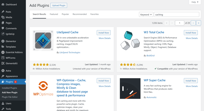204x111 pixels.
Task: Go to next results page arrow
Action: click(193, 23)
